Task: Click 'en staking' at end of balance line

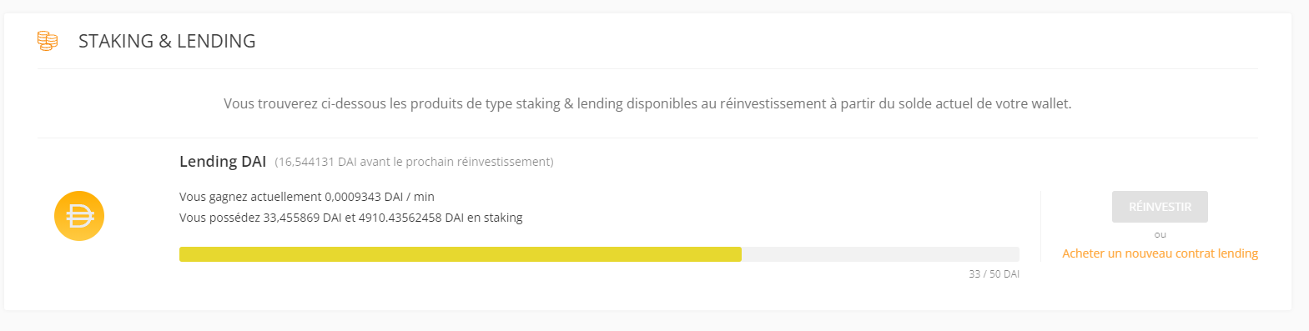Action: point(495,218)
